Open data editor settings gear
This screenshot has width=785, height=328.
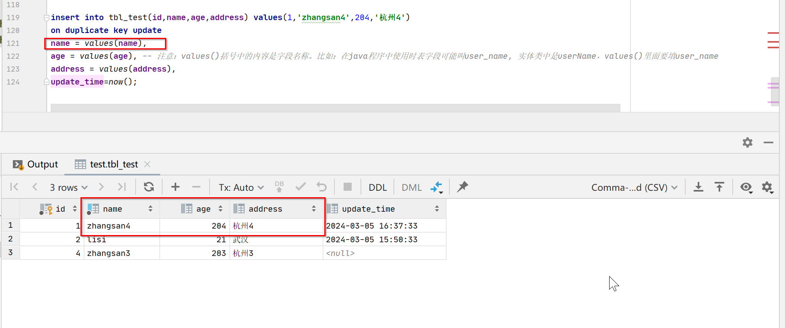coord(767,187)
